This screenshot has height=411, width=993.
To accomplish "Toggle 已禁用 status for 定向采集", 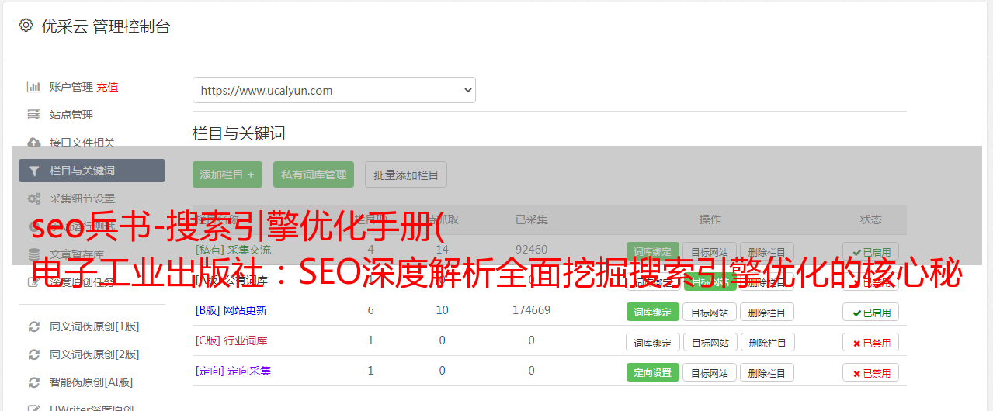I will click(871, 372).
